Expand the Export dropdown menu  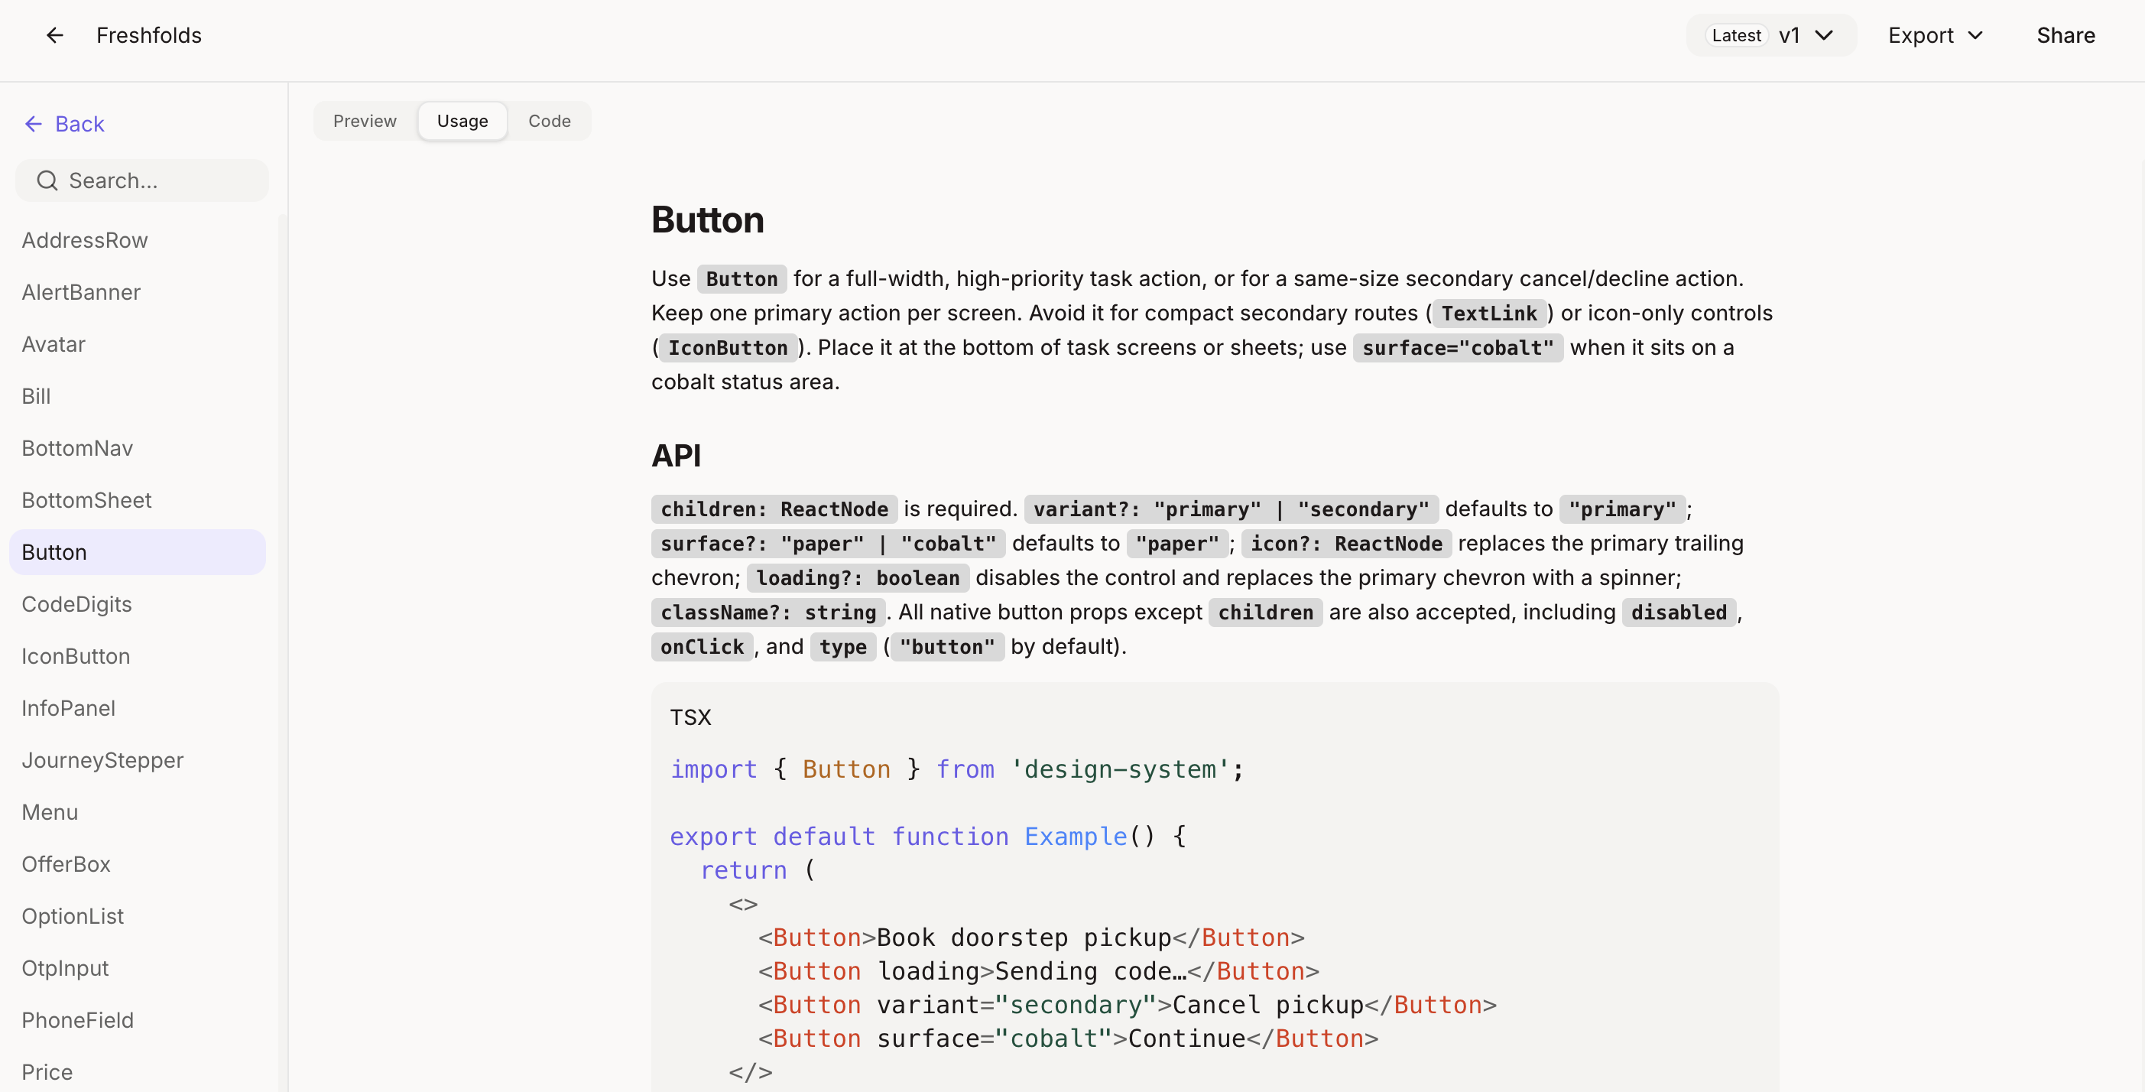pyautogui.click(x=1936, y=35)
